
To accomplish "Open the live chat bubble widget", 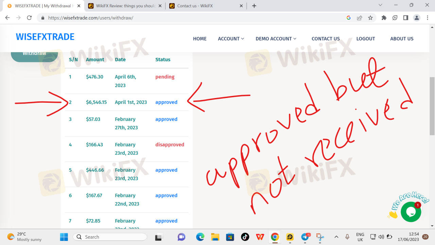I will click(x=411, y=212).
